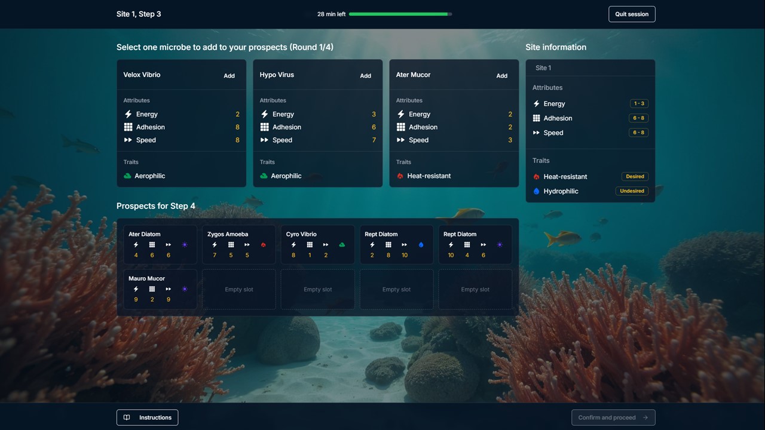Click Mauro Mucor's energy value 9
This screenshot has width=765, height=430.
tap(136, 299)
